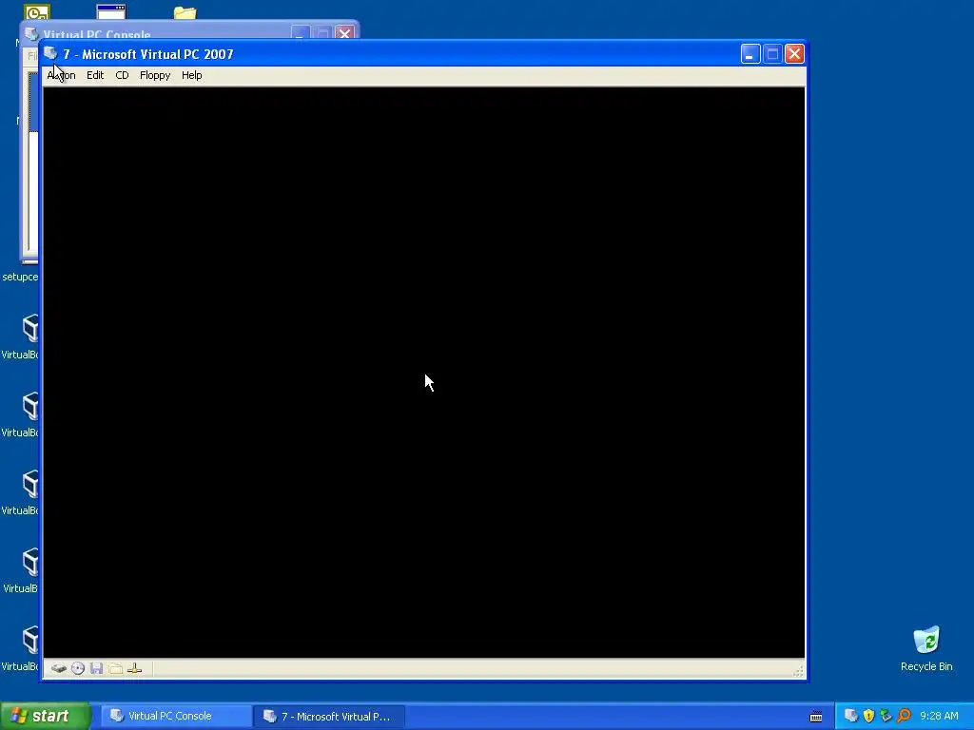Click the Virtual PC window title bar icon
This screenshot has width=974, height=730.
[x=51, y=54]
